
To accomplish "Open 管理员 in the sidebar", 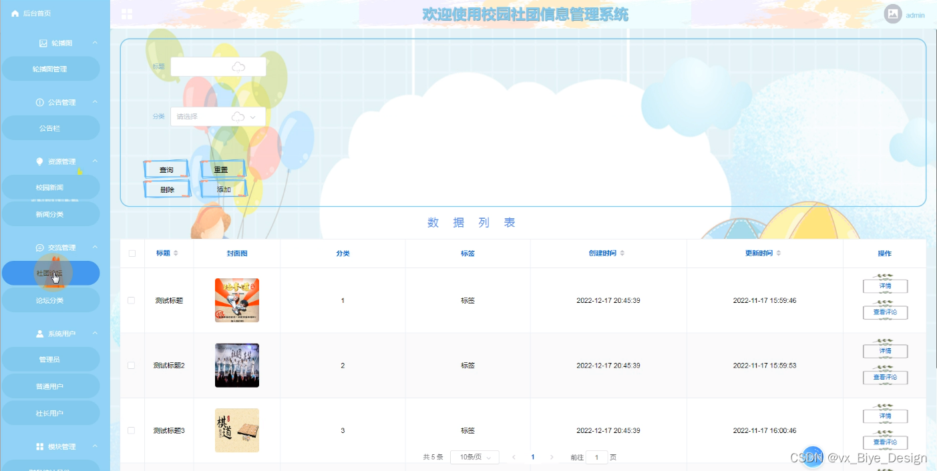I will pyautogui.click(x=51, y=360).
